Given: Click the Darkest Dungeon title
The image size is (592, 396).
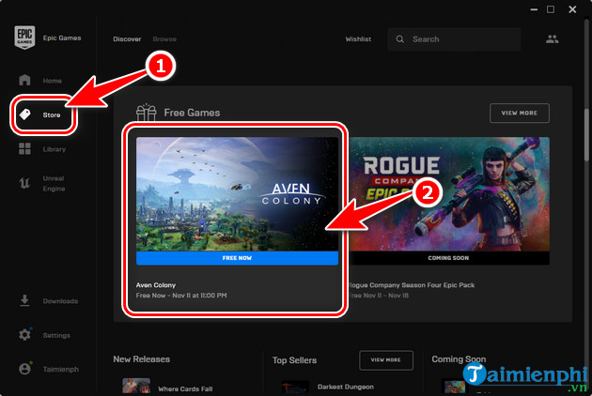Looking at the screenshot, I should (x=346, y=387).
